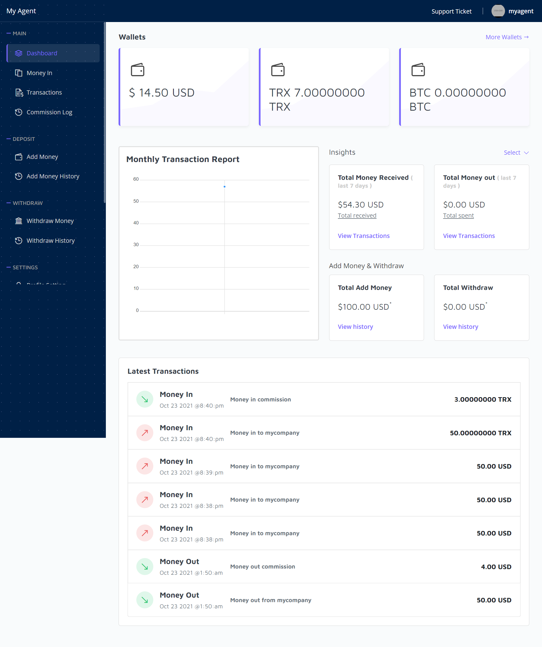Open Support Ticket in header
542x647 pixels.
451,11
